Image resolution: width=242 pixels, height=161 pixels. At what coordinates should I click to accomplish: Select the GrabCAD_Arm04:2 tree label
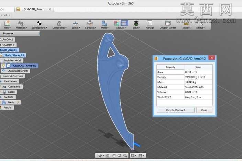coord(25,66)
